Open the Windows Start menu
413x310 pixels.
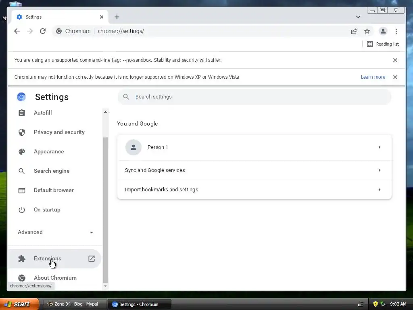pos(19,304)
